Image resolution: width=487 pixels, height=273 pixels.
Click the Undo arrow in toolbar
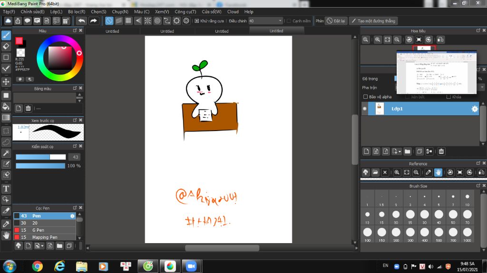coord(81,21)
